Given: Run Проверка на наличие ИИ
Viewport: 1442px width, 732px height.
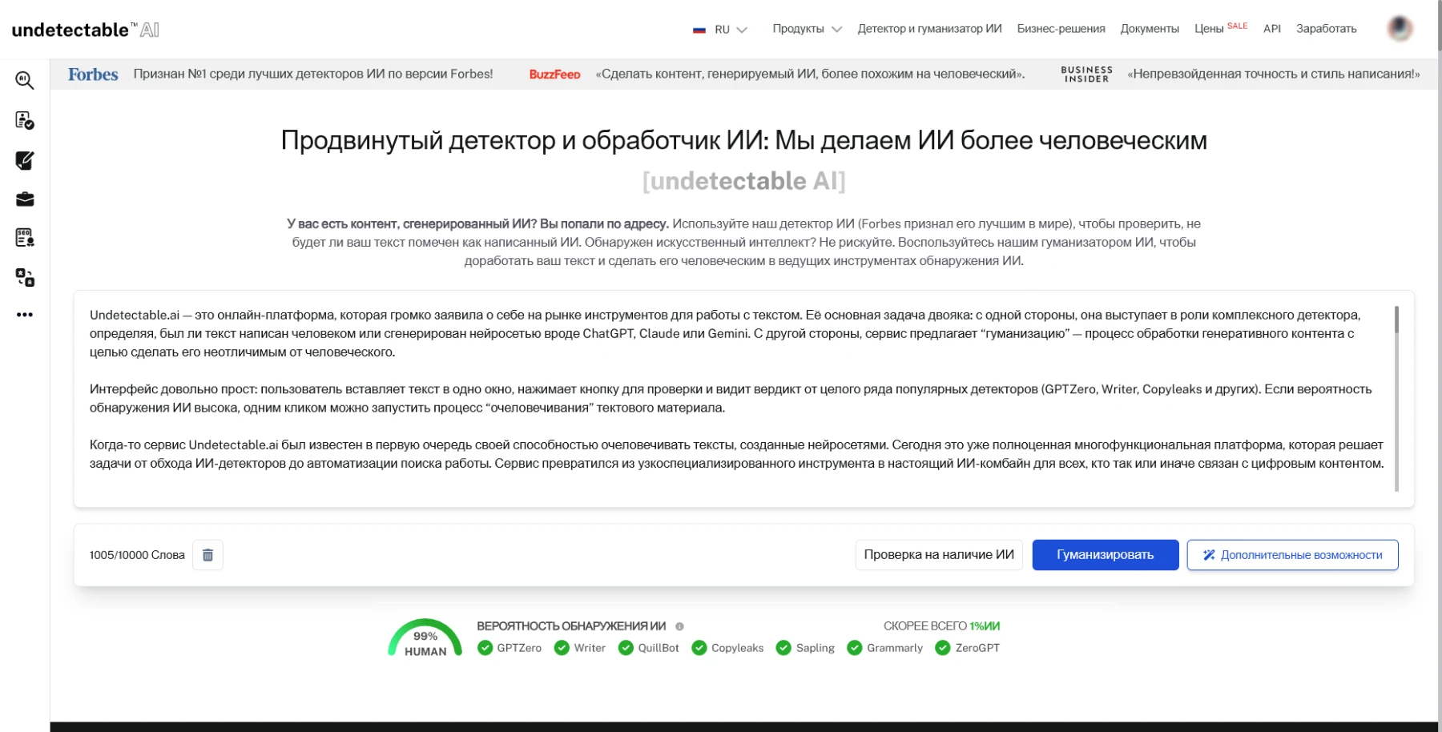Looking at the screenshot, I should coord(939,554).
